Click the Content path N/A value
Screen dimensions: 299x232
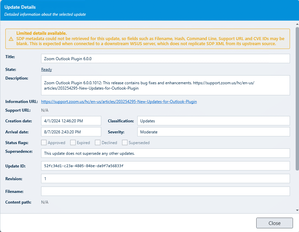coord(45,202)
